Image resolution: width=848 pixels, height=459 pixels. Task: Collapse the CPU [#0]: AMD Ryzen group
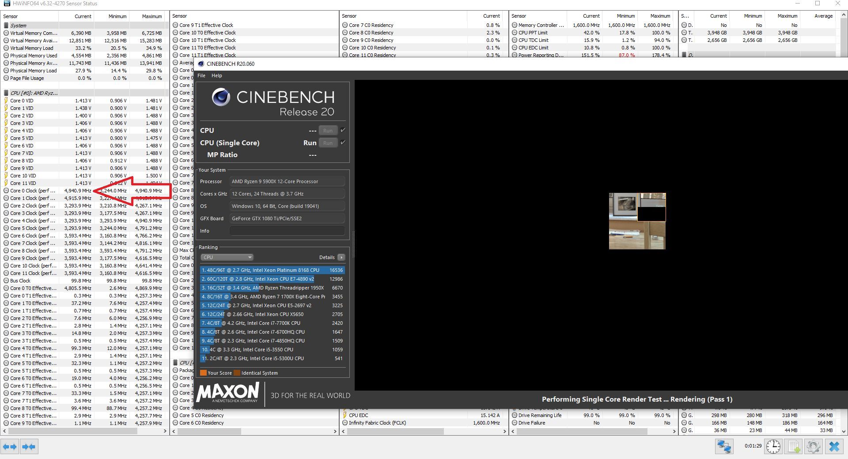[x=6, y=93]
